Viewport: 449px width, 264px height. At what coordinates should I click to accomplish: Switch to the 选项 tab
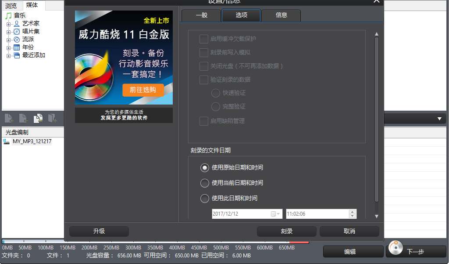(241, 15)
